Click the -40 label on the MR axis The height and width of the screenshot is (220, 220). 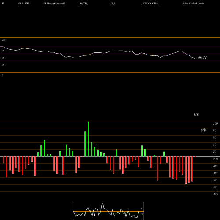(x=215, y=173)
